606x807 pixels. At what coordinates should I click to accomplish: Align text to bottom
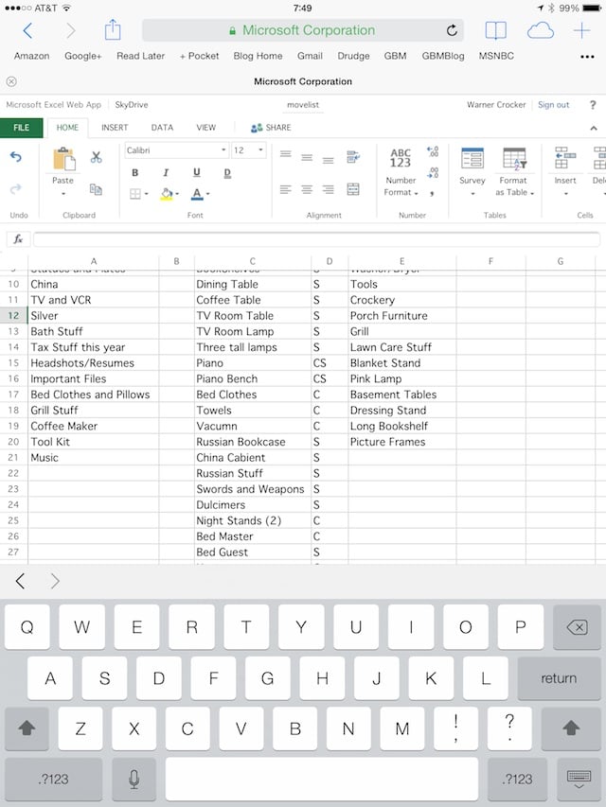click(x=328, y=160)
